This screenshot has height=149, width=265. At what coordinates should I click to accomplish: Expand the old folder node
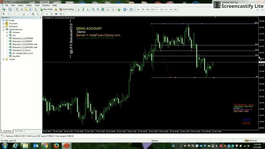(x=7, y=36)
